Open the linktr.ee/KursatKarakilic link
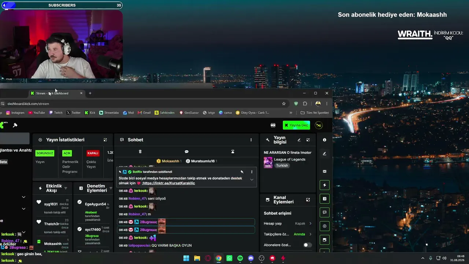 click(169, 183)
